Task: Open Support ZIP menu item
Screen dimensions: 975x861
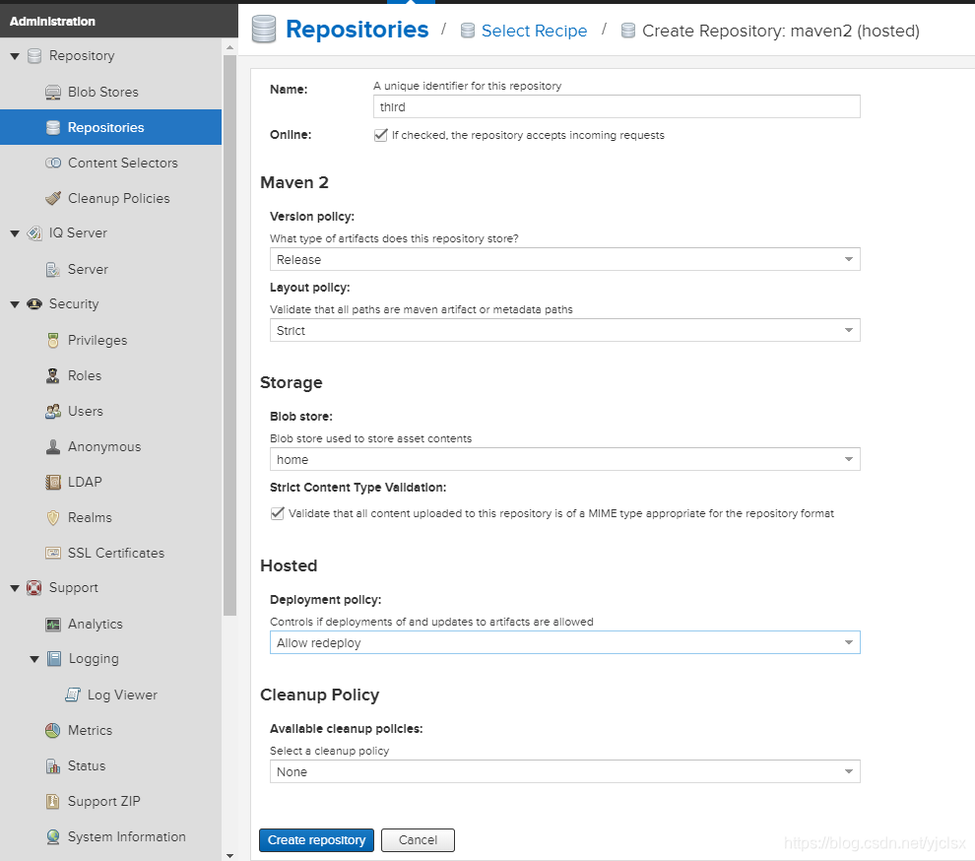Action: pyautogui.click(x=110, y=801)
